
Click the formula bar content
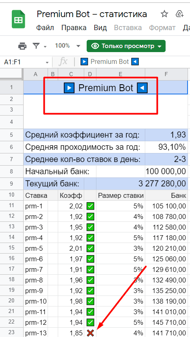click(x=110, y=62)
